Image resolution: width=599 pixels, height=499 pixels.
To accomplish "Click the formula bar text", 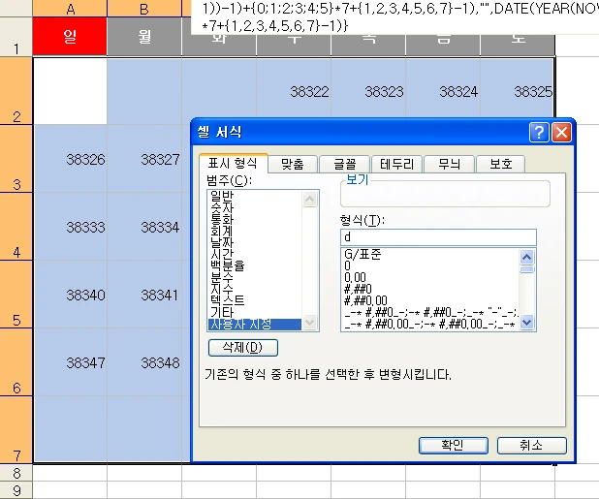I will (395, 16).
